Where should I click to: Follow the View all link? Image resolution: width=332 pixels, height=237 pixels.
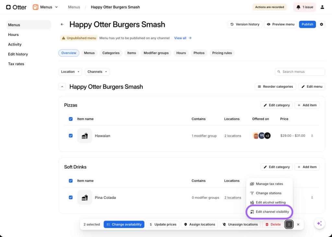coord(183,38)
